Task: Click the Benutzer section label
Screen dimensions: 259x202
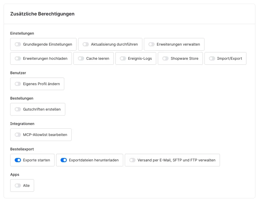Action: pyautogui.click(x=18, y=73)
